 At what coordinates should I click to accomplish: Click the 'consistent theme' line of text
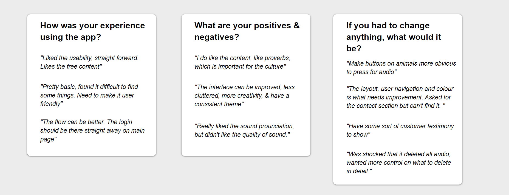(x=219, y=104)
